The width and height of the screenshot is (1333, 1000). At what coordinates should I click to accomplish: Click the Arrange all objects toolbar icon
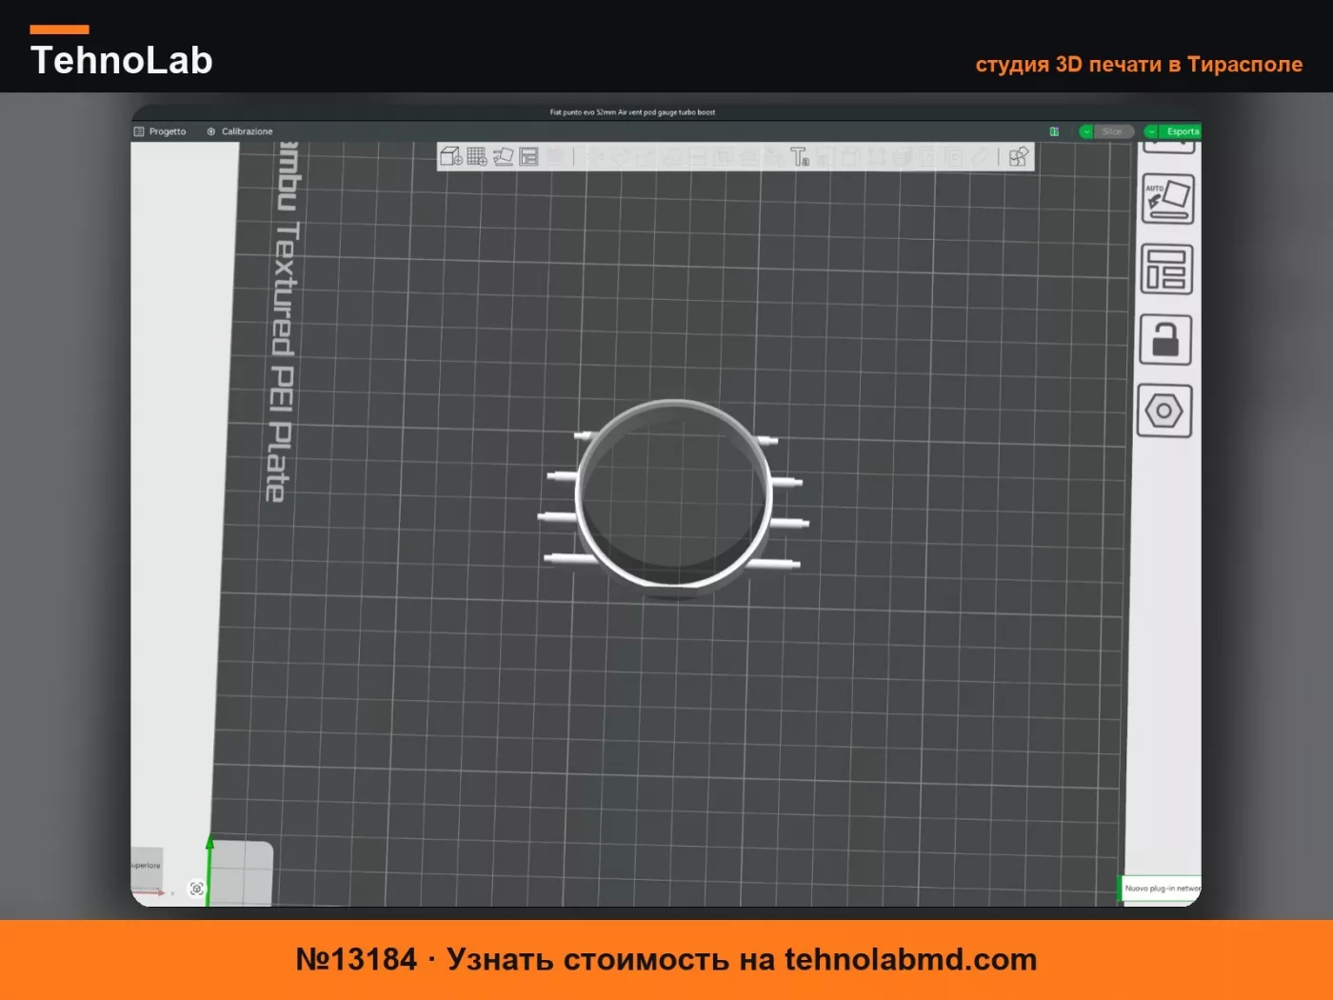click(x=529, y=156)
